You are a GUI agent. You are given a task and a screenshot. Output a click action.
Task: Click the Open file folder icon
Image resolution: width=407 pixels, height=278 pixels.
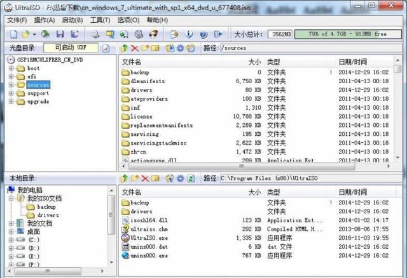[25, 34]
